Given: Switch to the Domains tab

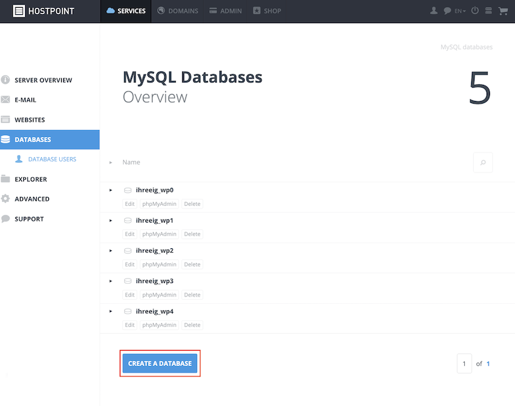Looking at the screenshot, I should click(x=178, y=11).
